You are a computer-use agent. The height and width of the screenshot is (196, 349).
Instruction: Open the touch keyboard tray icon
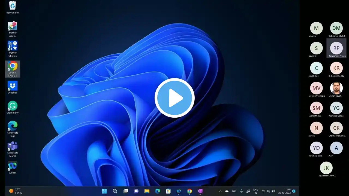234,191
